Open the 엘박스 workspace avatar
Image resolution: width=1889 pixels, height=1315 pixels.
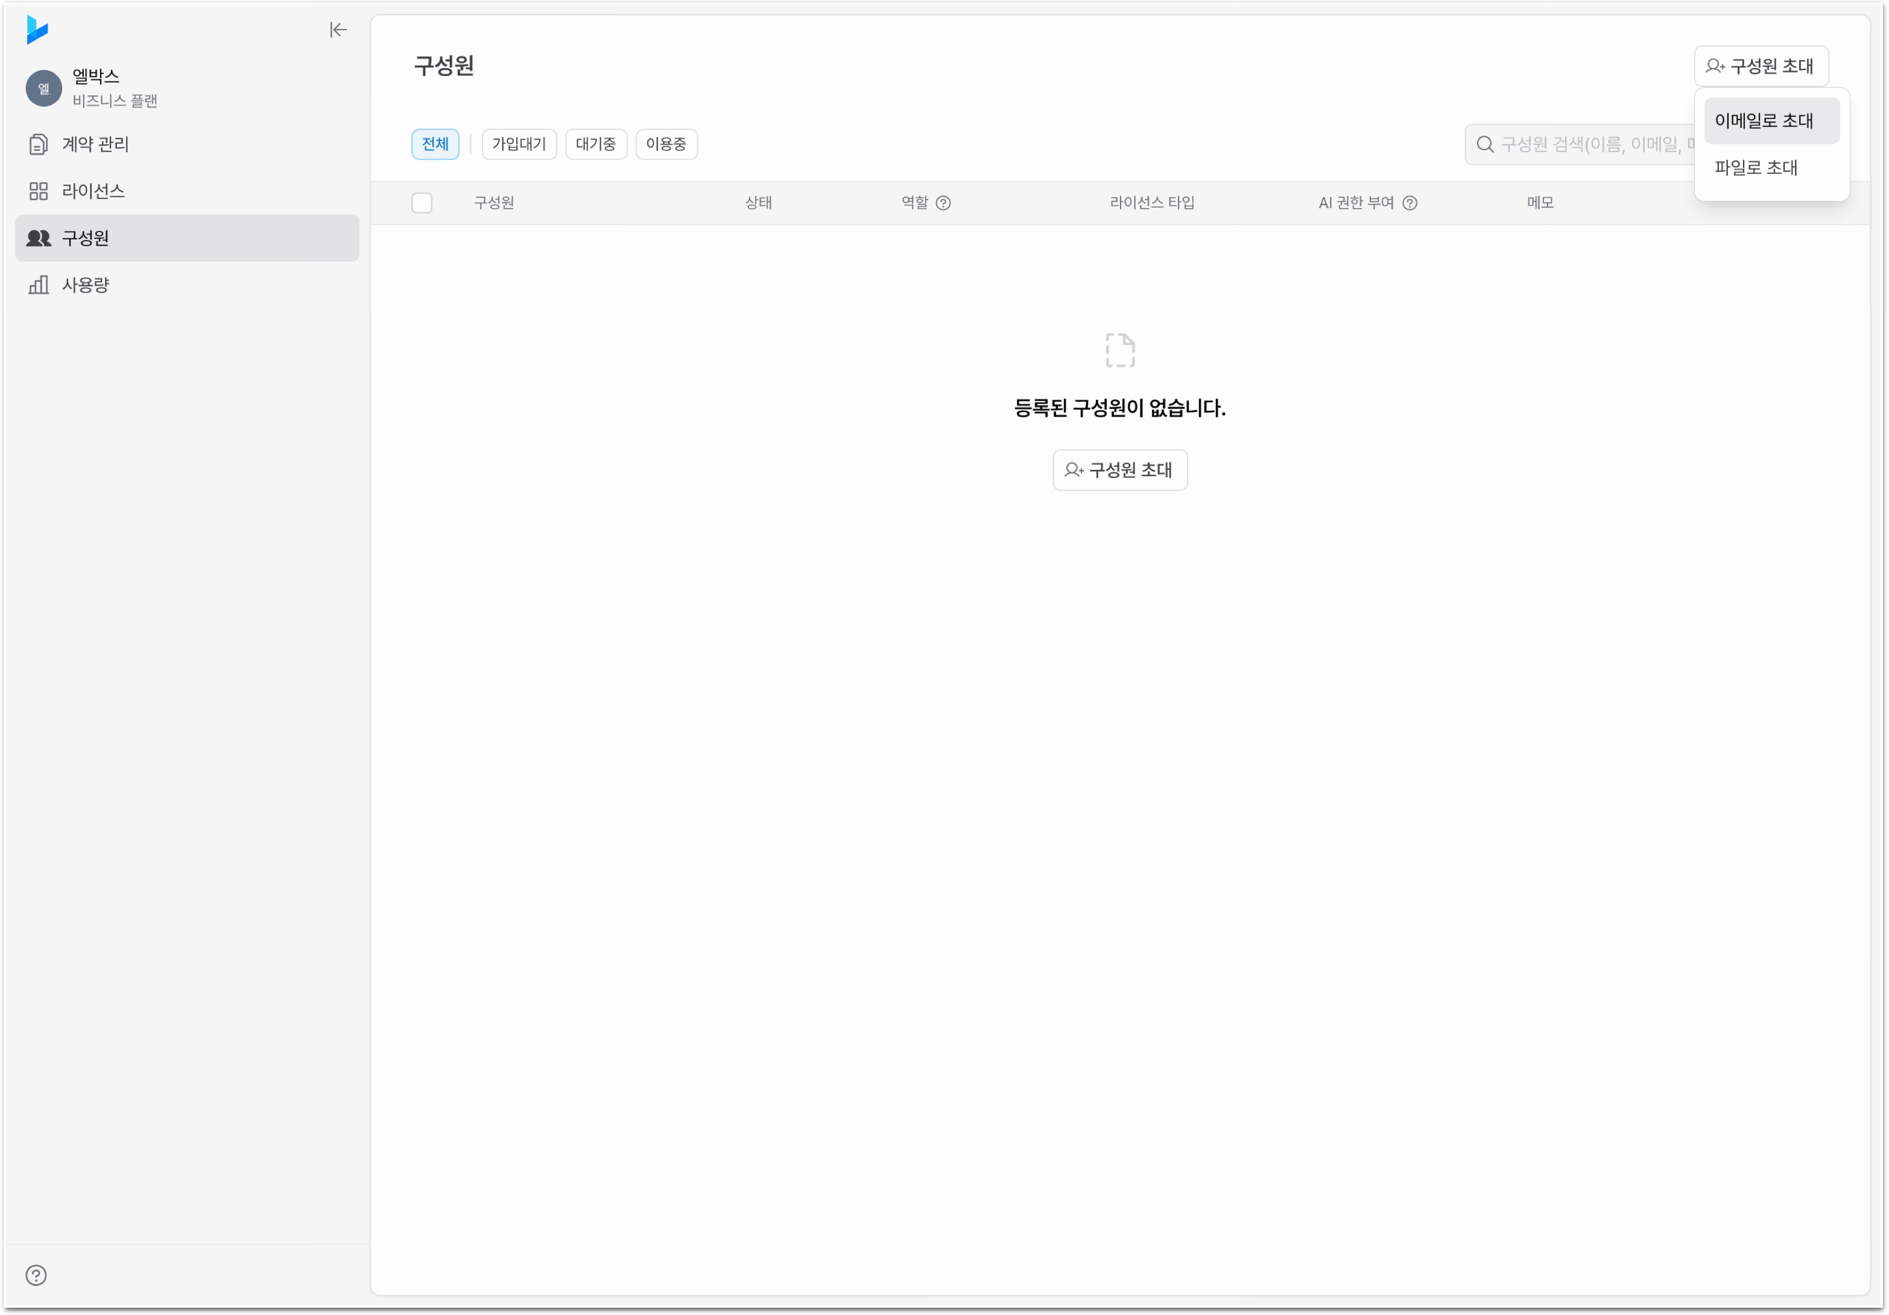(x=43, y=88)
